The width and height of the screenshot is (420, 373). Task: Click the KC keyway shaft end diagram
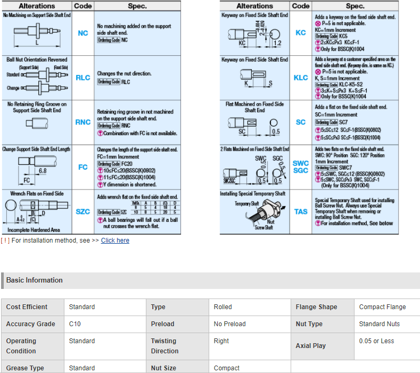(254, 35)
